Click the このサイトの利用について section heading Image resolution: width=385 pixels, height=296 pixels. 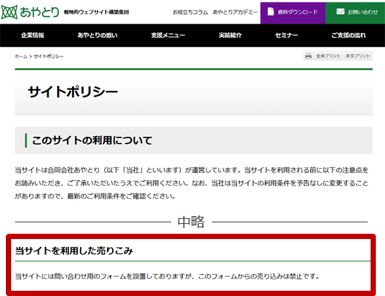(92, 141)
